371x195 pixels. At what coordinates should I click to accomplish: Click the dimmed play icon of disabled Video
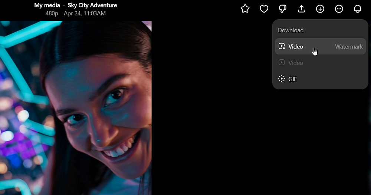click(282, 63)
